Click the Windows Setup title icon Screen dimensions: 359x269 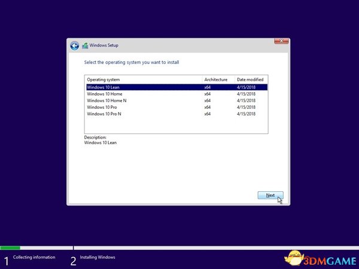[x=85, y=45]
